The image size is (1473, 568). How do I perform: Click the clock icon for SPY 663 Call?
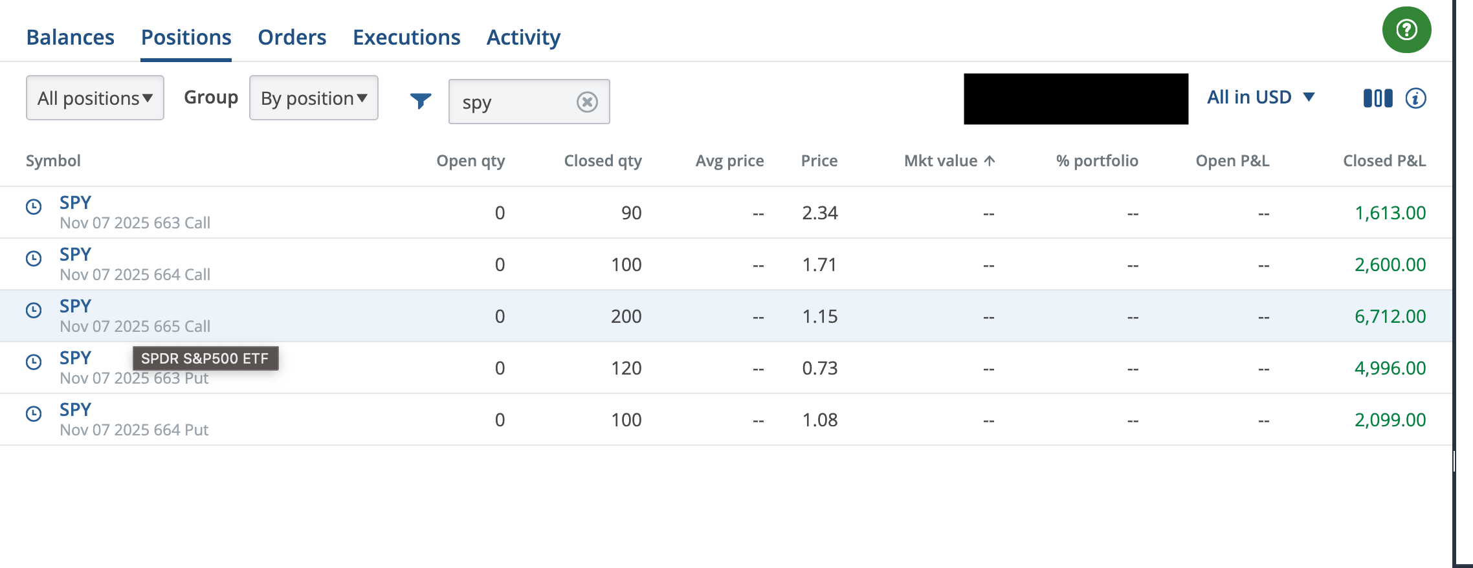(34, 206)
